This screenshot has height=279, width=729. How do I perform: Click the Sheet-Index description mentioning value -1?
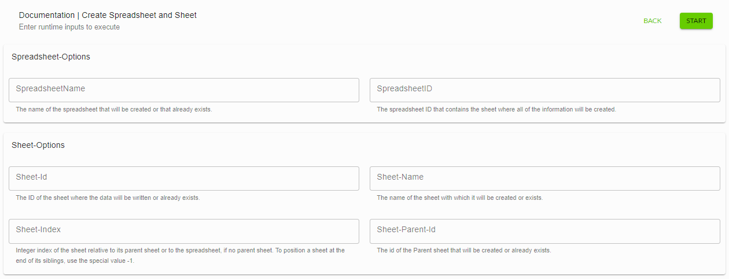180,255
